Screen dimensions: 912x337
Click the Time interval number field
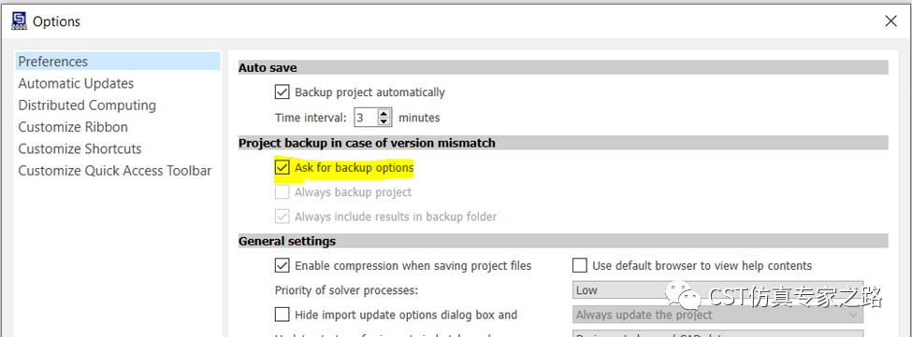[x=366, y=118]
